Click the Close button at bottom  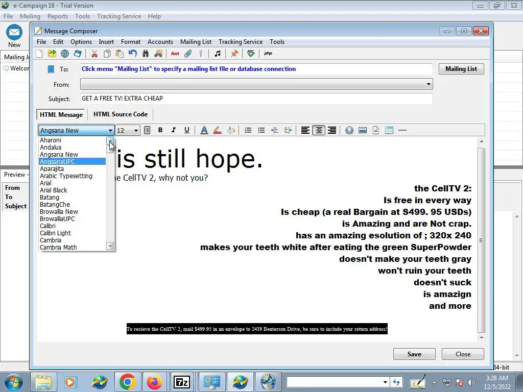[x=463, y=354]
